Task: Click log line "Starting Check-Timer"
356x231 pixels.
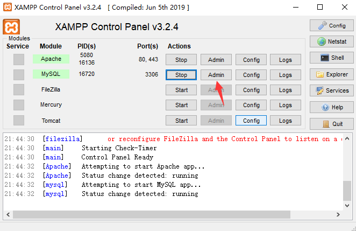Action: click(x=119, y=148)
